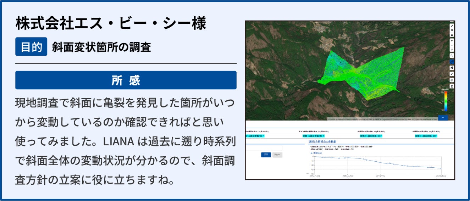Click the 所感 blue header bar
Viewport: 470px width, 201px height.
click(126, 80)
